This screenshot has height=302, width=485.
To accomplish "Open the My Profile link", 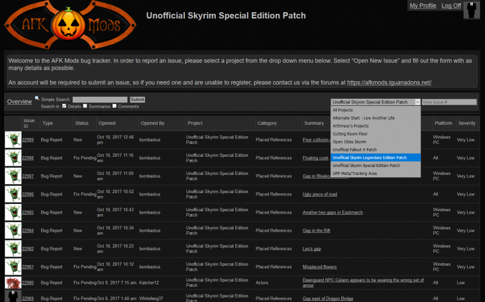I will click(x=423, y=5).
